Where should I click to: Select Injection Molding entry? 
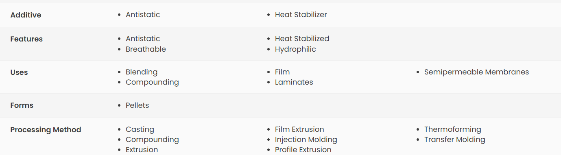306,140
